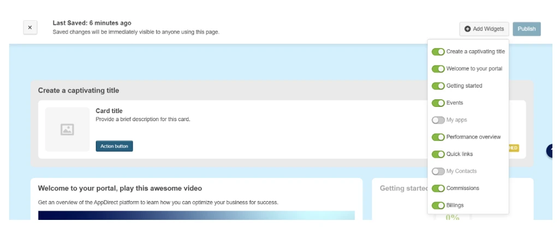Enable the My Contacts widget
This screenshot has width=559, height=227.
[438, 171]
